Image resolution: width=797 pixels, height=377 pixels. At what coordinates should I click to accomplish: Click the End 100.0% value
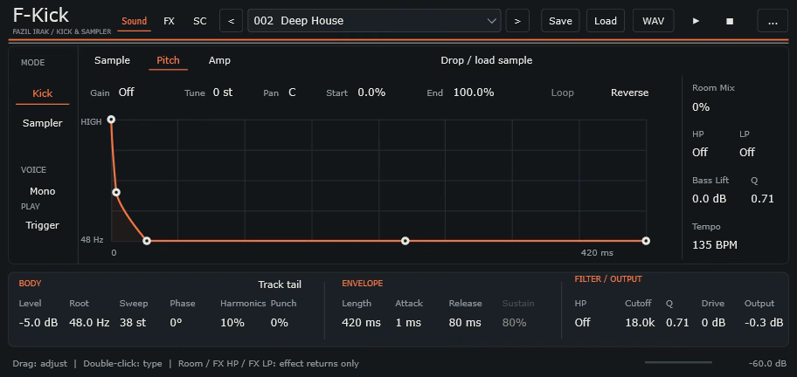click(x=474, y=93)
